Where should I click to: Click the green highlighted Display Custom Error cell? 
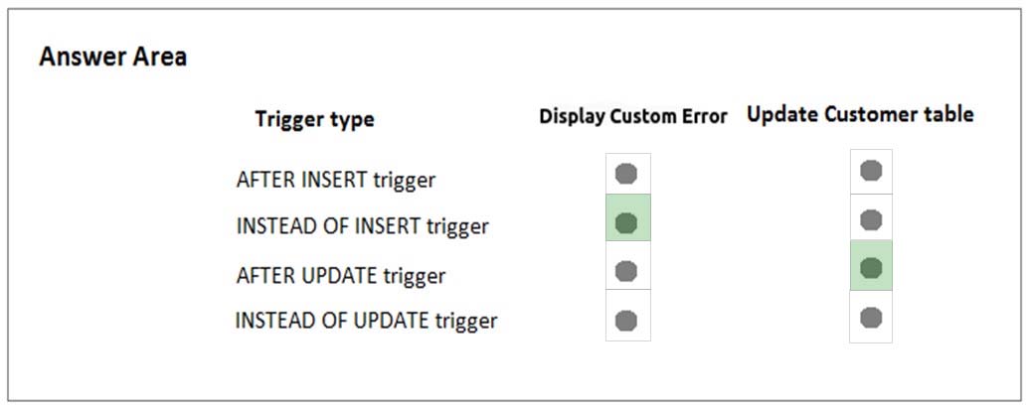628,217
